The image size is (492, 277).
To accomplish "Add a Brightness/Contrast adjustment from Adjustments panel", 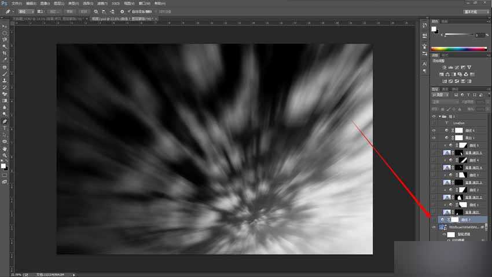I will pos(445,67).
